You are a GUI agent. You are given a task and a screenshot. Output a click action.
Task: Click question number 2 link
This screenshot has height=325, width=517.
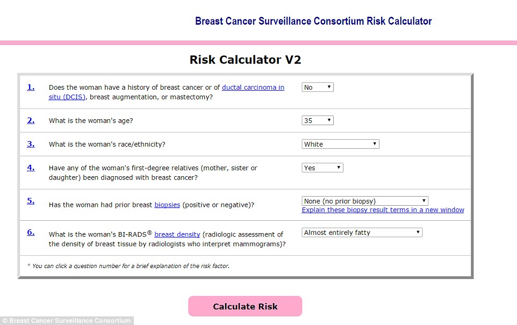tap(31, 120)
